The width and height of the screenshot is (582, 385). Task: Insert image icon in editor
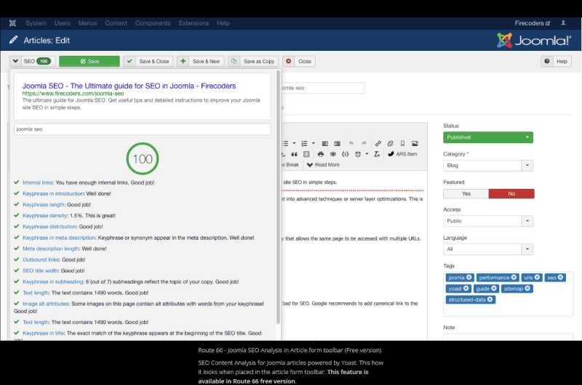pyautogui.click(x=415, y=143)
